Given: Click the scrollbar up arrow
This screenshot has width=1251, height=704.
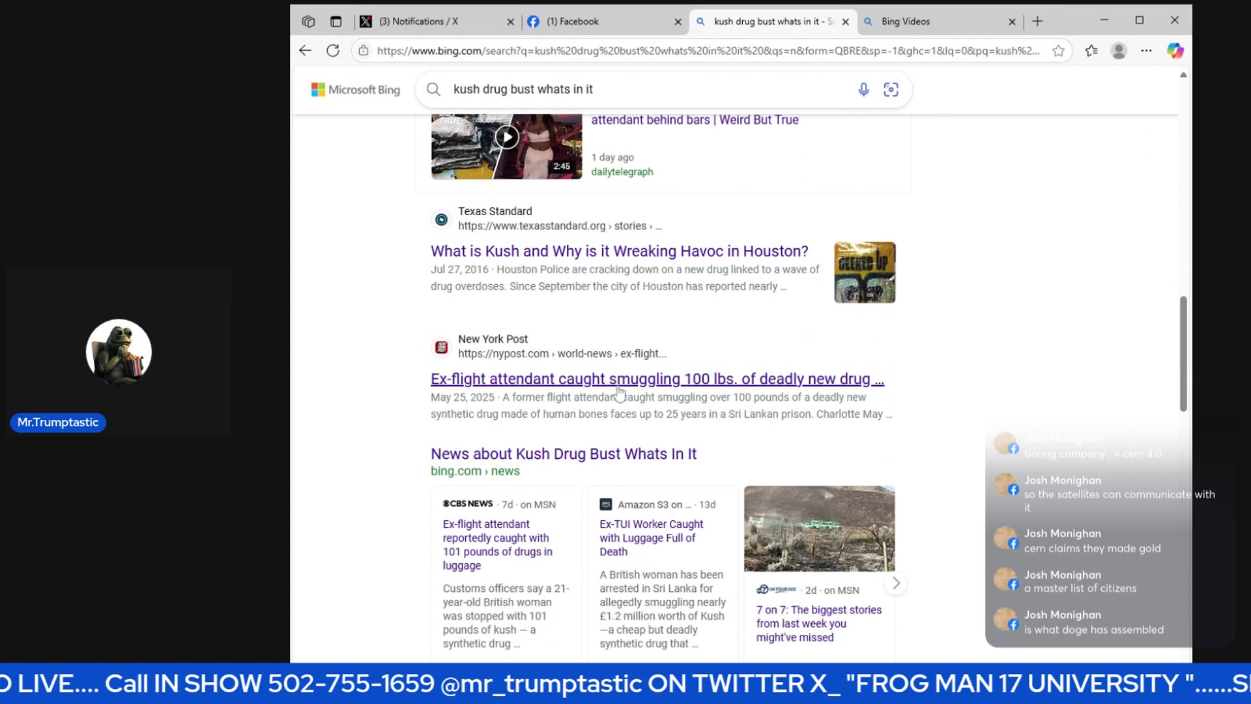Looking at the screenshot, I should [x=1183, y=75].
